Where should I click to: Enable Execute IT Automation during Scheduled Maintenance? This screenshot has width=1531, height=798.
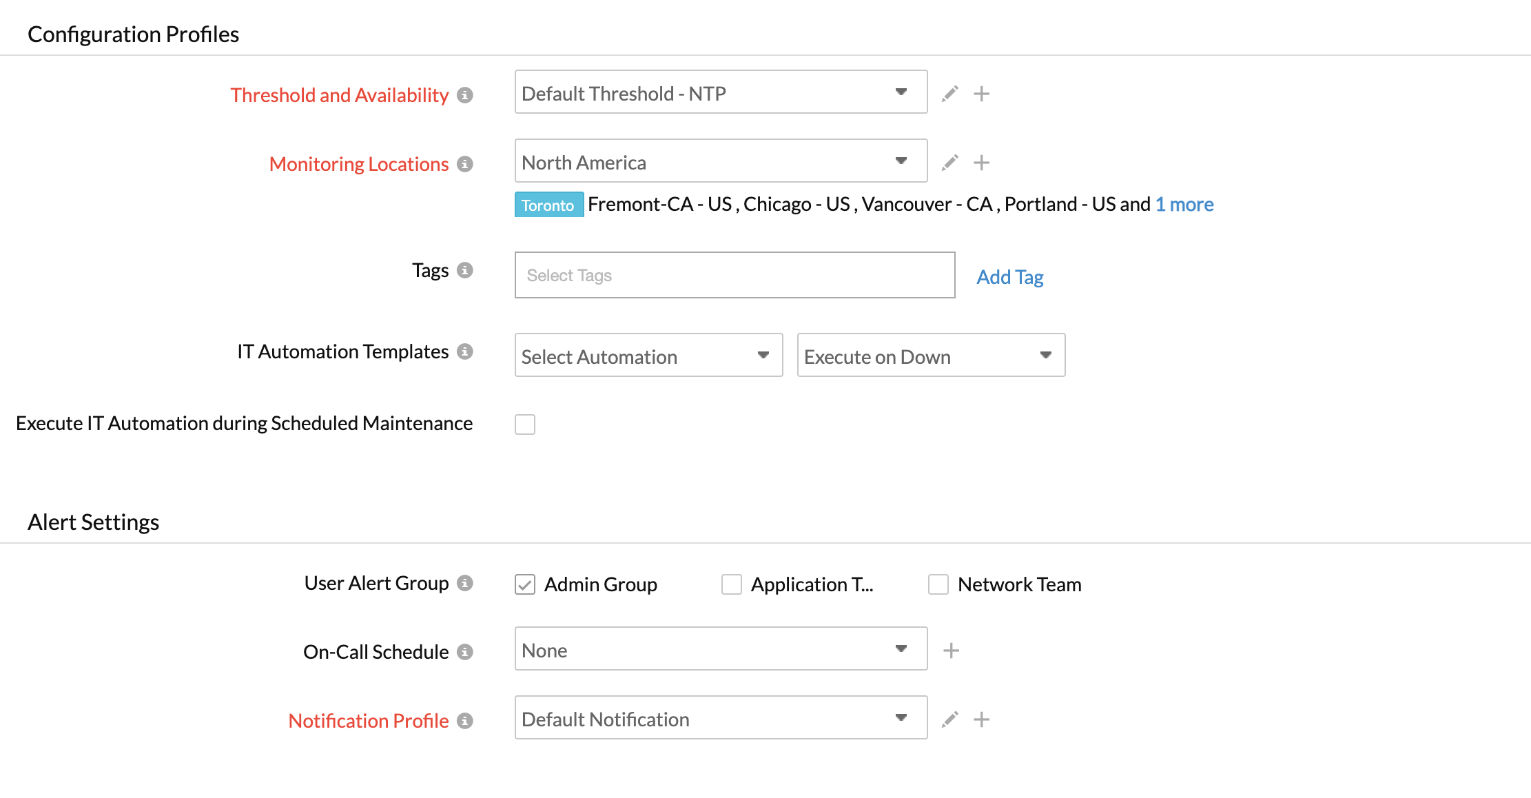[x=525, y=424]
